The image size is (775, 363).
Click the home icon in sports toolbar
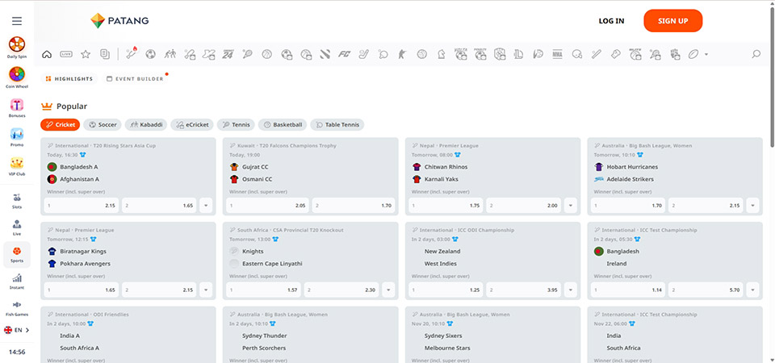click(47, 54)
